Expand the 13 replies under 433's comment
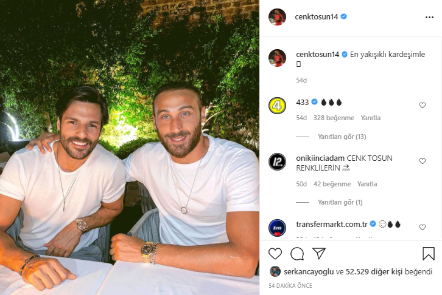The height and width of the screenshot is (295, 442). click(342, 137)
